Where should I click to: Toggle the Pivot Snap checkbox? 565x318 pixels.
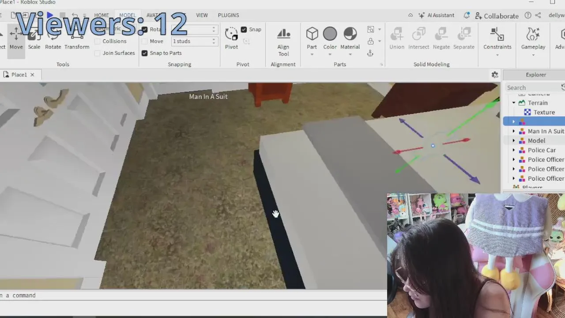pos(244,30)
